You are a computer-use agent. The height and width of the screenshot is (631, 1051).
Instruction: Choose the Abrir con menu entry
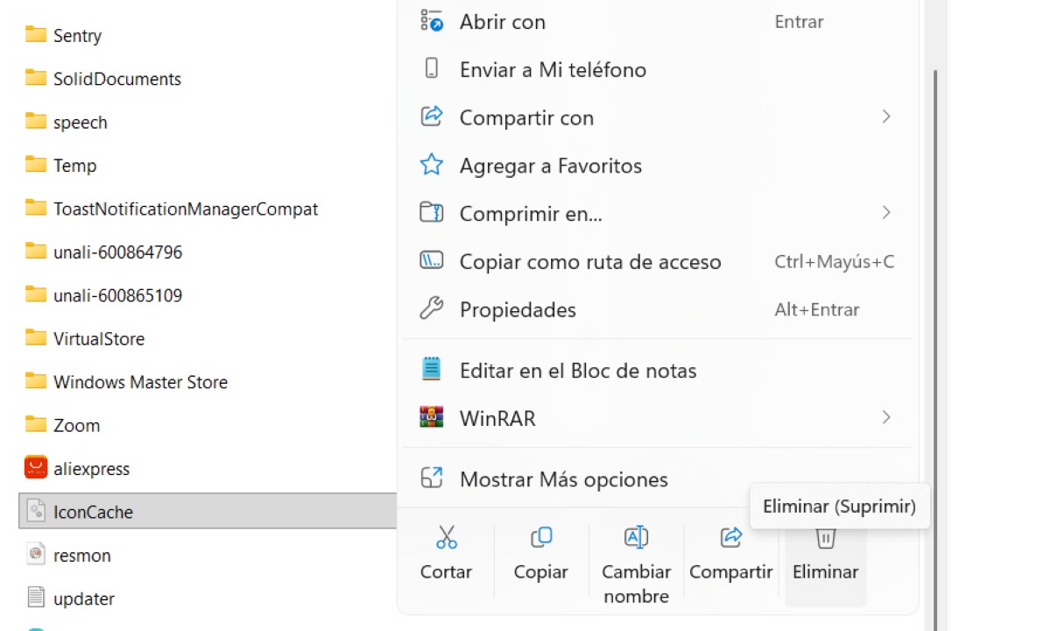pyautogui.click(x=502, y=22)
